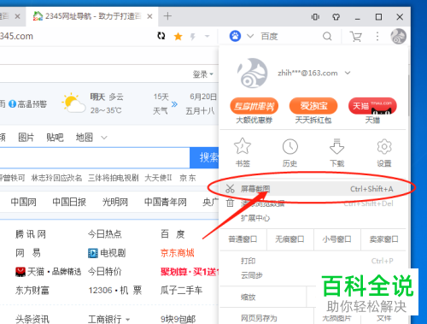Expand the 工商银行 dropdown arrow

(x=127, y=320)
